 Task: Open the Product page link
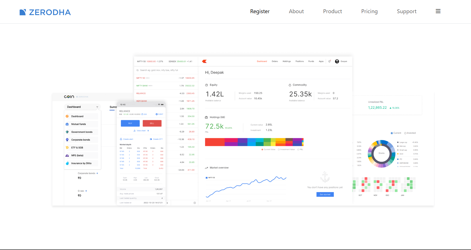(x=332, y=11)
